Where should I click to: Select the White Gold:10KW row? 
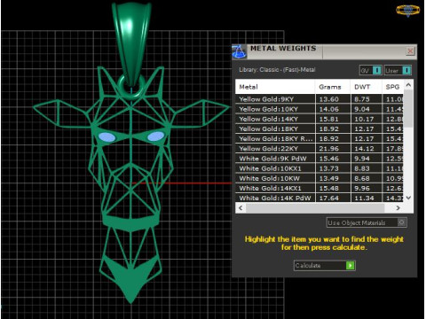pos(319,178)
